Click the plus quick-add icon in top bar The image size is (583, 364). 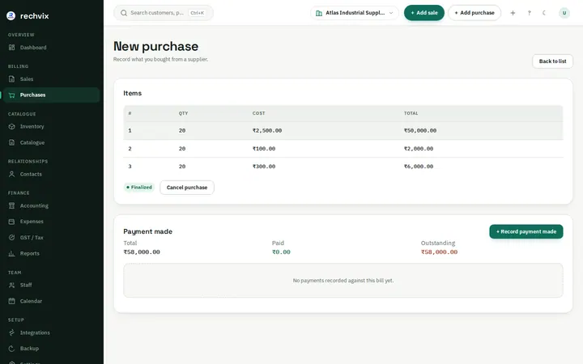513,13
